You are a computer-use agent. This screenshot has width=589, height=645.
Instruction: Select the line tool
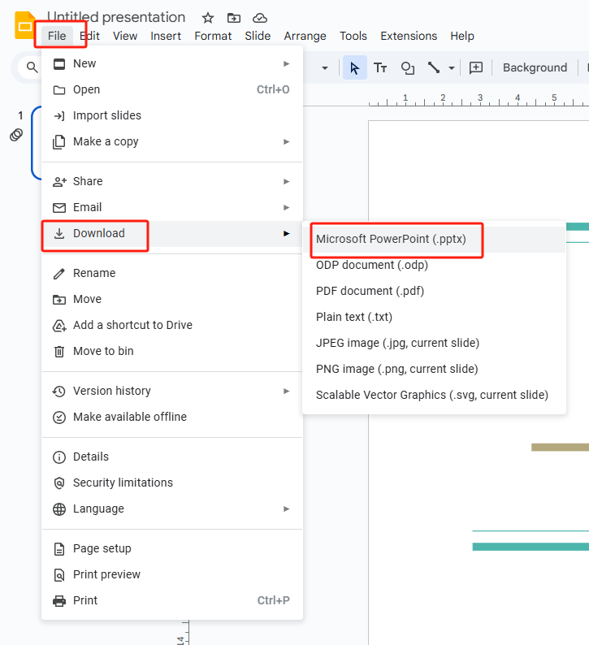point(434,67)
